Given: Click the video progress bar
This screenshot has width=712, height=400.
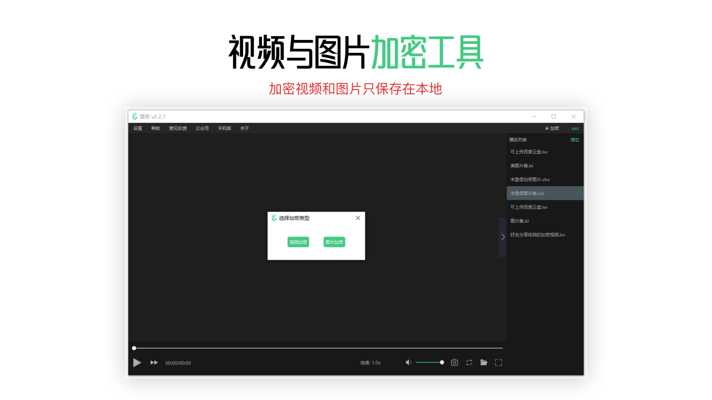Looking at the screenshot, I should [x=318, y=348].
